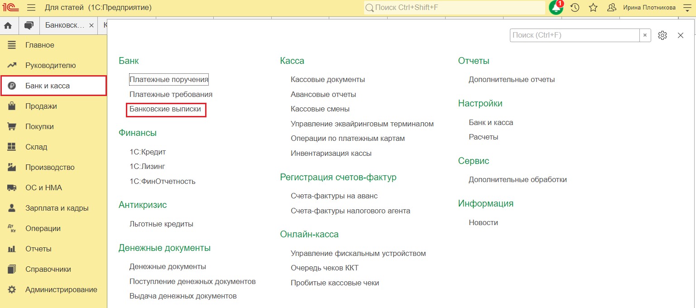Open the ОС и НМА section
The height and width of the screenshot is (308, 696).
(53, 188)
